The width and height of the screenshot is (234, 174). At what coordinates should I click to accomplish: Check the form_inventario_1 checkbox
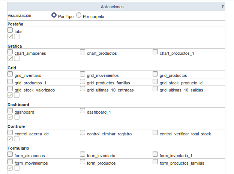click(155, 154)
